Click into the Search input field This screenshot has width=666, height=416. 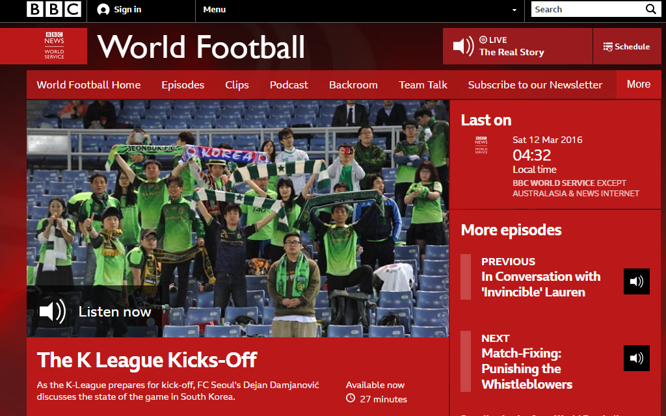585,9
